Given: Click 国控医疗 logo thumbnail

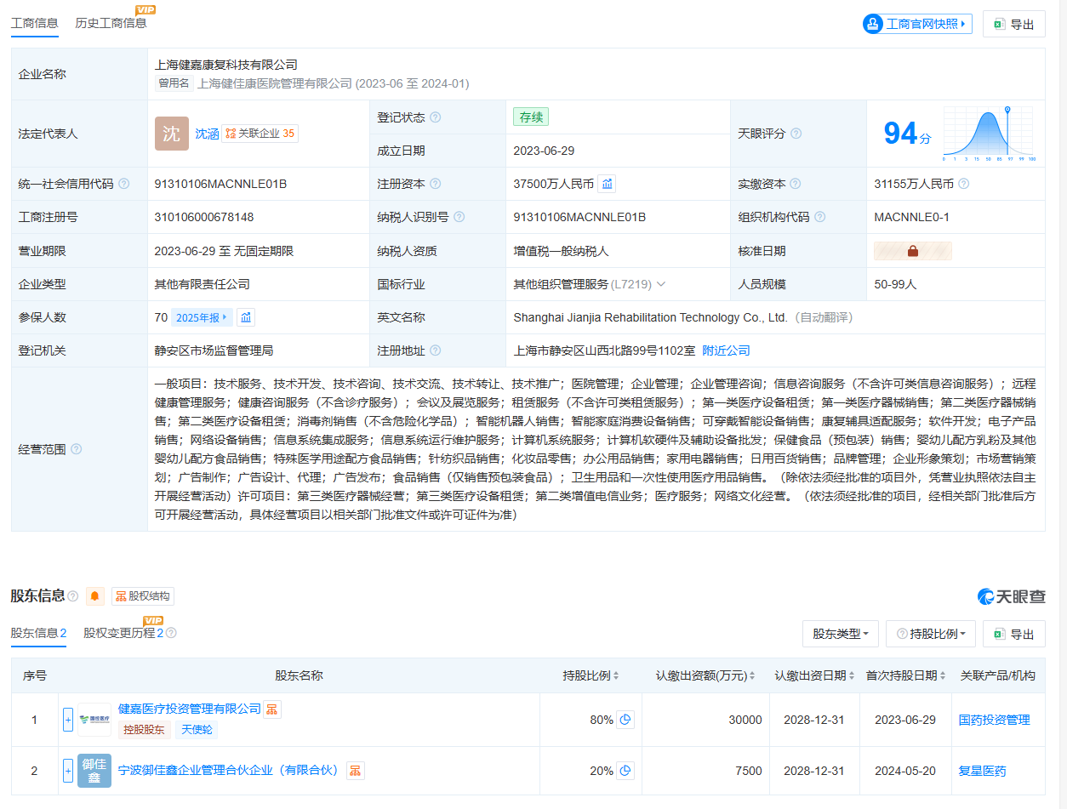Looking at the screenshot, I should [94, 720].
